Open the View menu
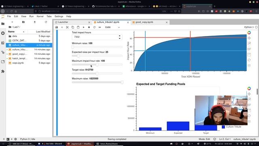Image resolution: width=259 pixels, height=146 pixels. (23, 16)
